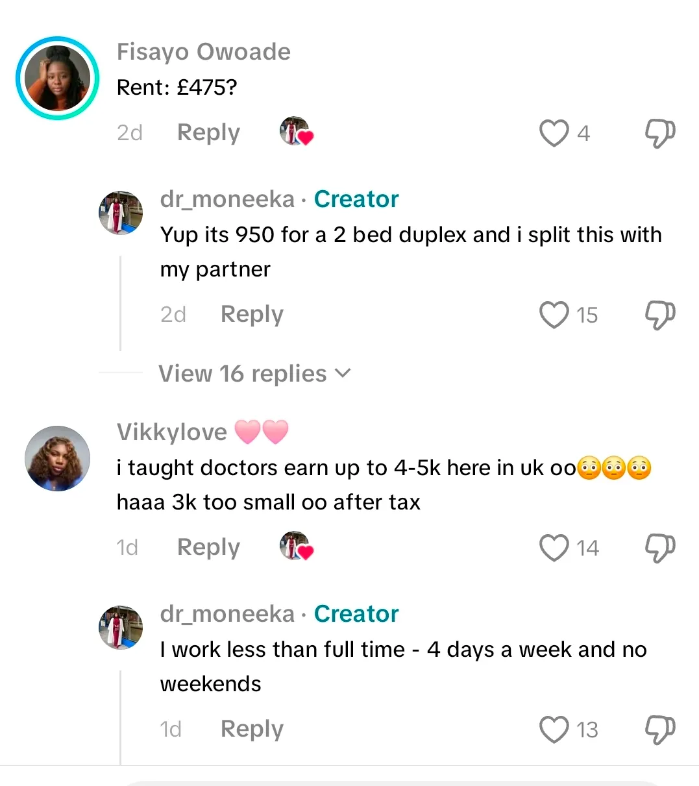Dislike Fisayo Owoade's rent comment
This screenshot has height=786, width=699.
click(x=659, y=133)
